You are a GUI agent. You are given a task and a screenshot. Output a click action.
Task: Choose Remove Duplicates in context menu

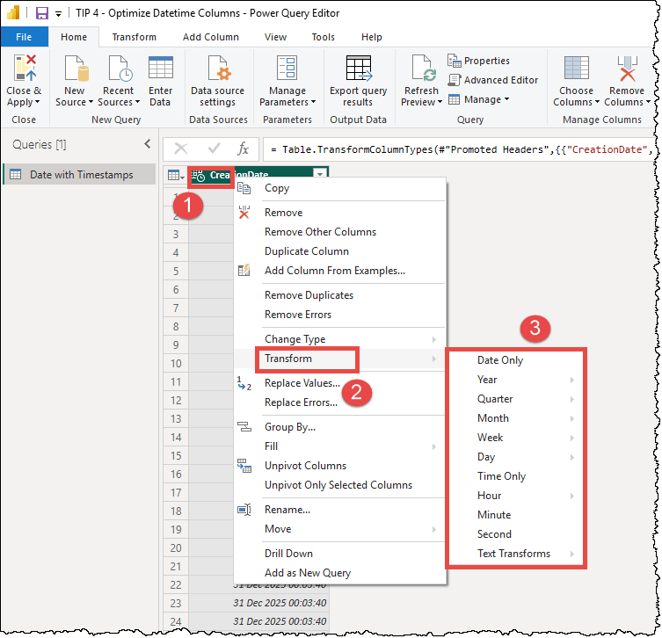pyautogui.click(x=309, y=295)
